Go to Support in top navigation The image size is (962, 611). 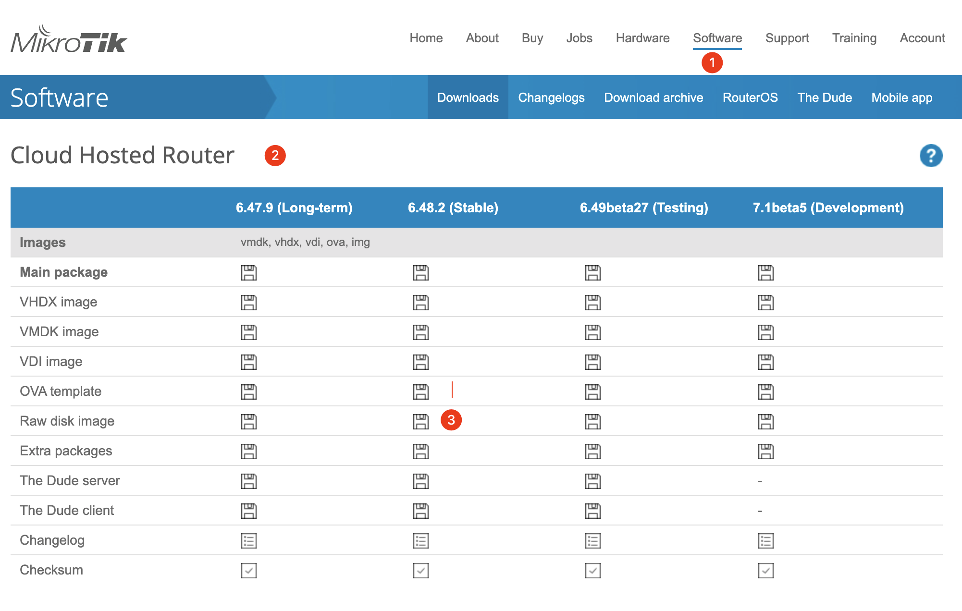(x=787, y=38)
